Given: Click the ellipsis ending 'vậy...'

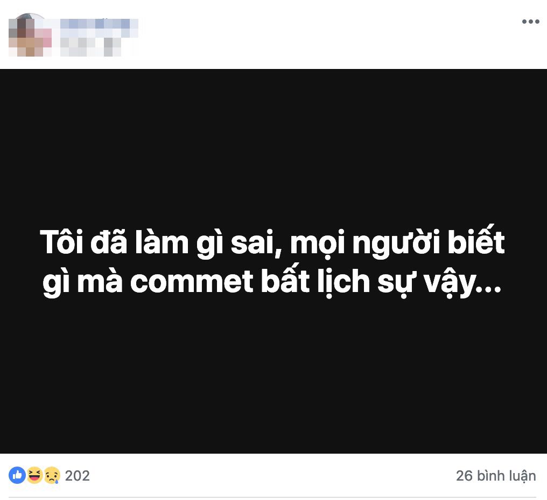Looking at the screenshot, I should point(462,283).
